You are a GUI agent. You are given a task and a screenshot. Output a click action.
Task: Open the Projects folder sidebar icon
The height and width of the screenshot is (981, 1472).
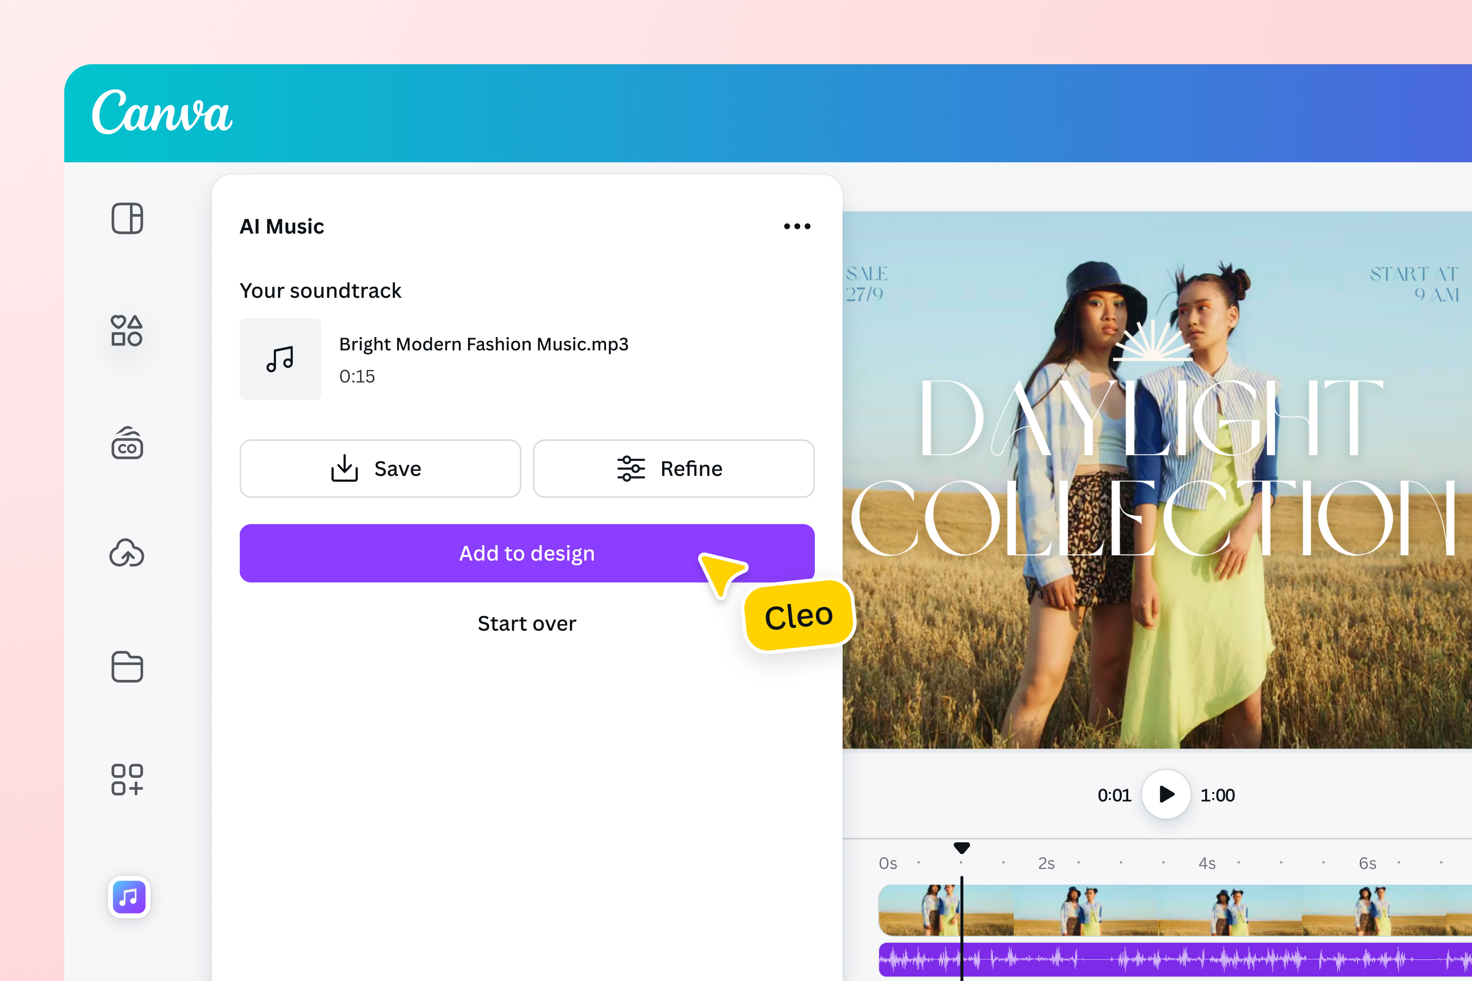(127, 666)
